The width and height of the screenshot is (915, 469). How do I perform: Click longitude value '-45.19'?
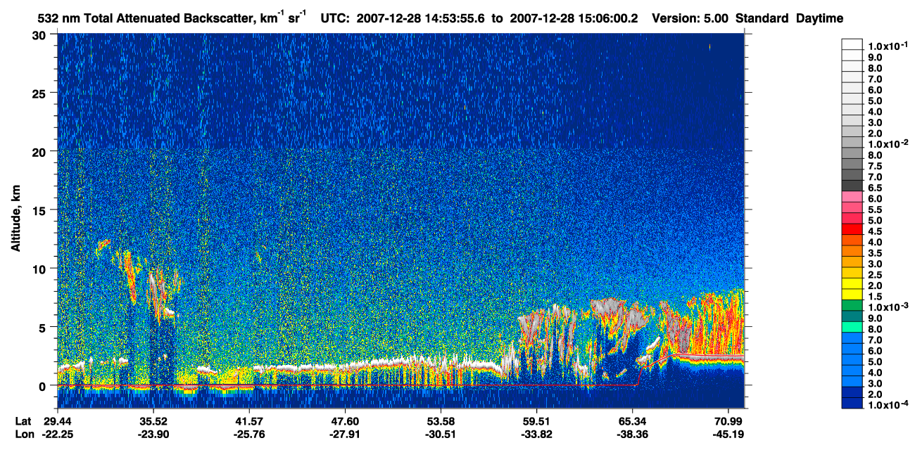[x=727, y=434]
